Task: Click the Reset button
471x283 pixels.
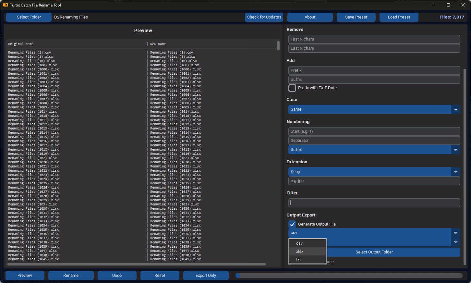Action: (160, 276)
